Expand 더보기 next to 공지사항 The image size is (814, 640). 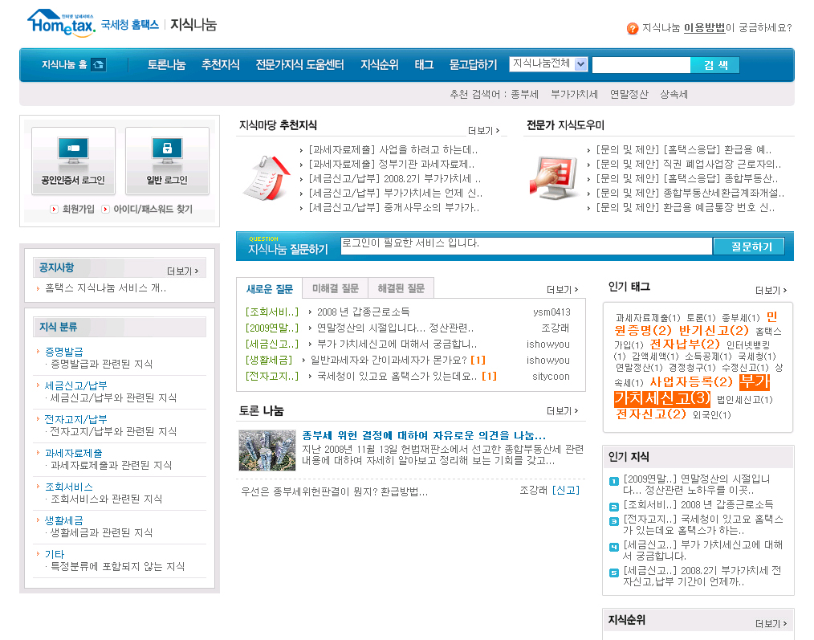pos(182,271)
